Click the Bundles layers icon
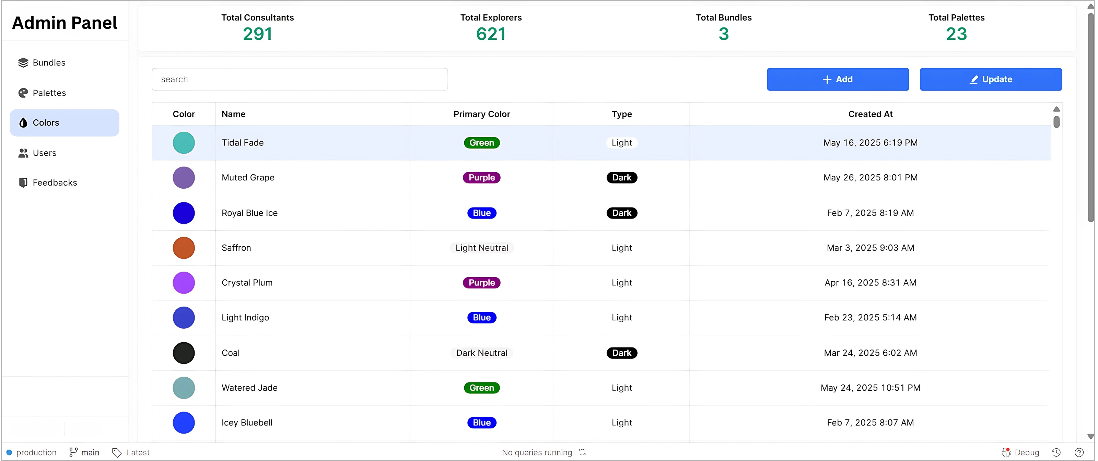This screenshot has height=461, width=1098. click(x=23, y=63)
